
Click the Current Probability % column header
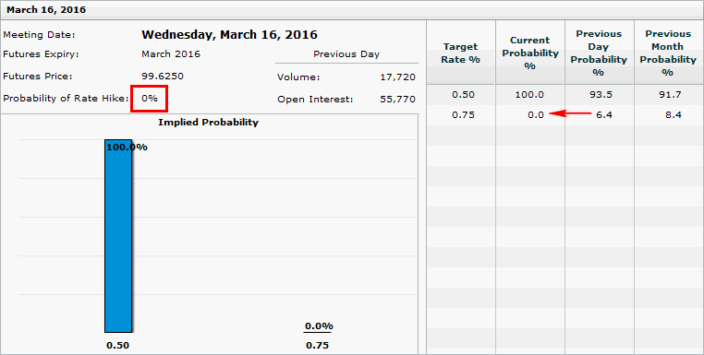coord(530,53)
